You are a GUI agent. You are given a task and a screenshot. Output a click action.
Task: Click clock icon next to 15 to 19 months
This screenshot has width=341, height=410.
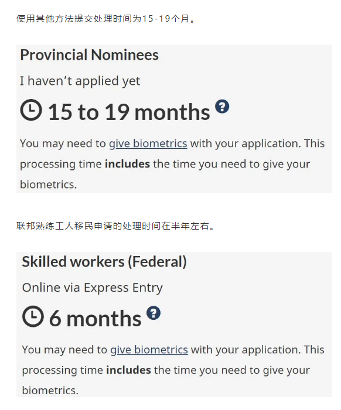pos(31,110)
